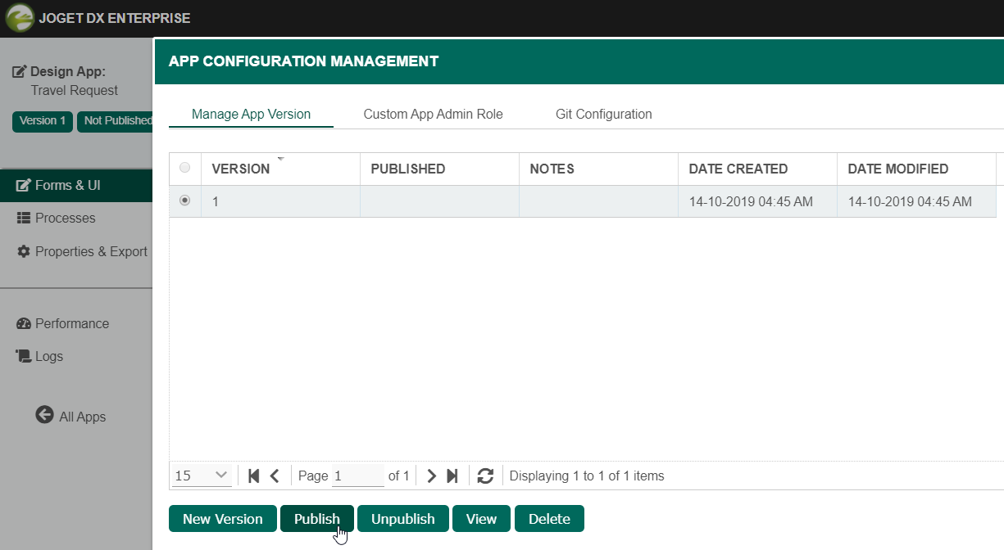The height and width of the screenshot is (550, 1004).
Task: Return to All Apps arrow icon
Action: coord(44,416)
